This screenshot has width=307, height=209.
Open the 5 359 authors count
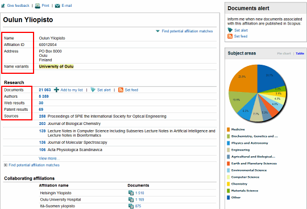point(44,97)
